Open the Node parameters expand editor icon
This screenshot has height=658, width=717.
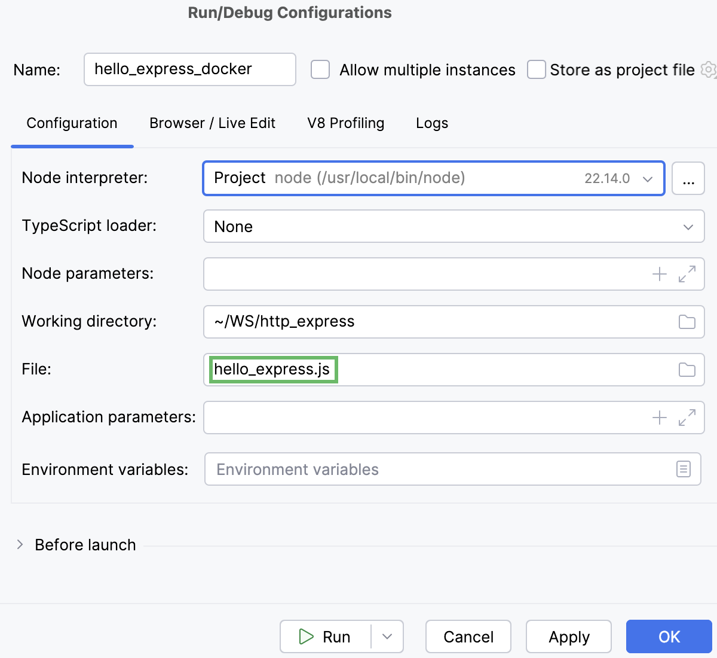coord(686,274)
